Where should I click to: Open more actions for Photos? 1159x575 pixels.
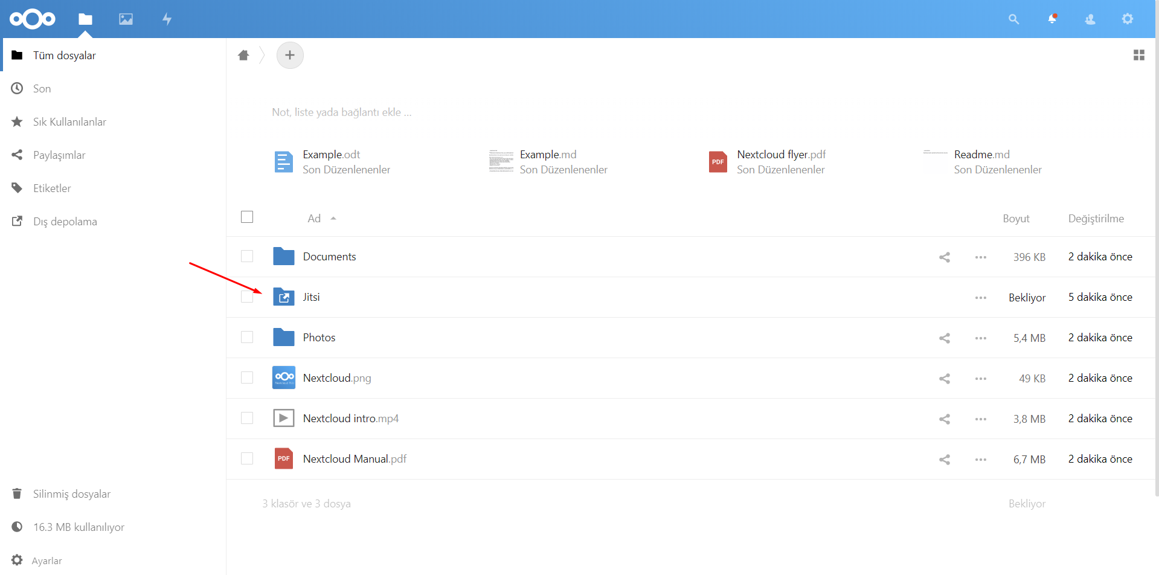point(981,338)
